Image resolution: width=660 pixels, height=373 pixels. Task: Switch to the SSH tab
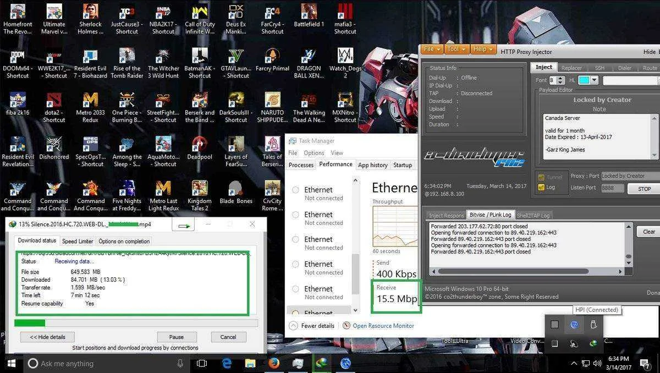(599, 68)
